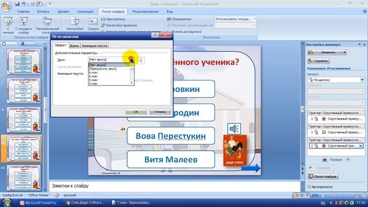Switch to the Рецензирование ribbon tab
This screenshot has width=368, height=207.
pyautogui.click(x=145, y=11)
